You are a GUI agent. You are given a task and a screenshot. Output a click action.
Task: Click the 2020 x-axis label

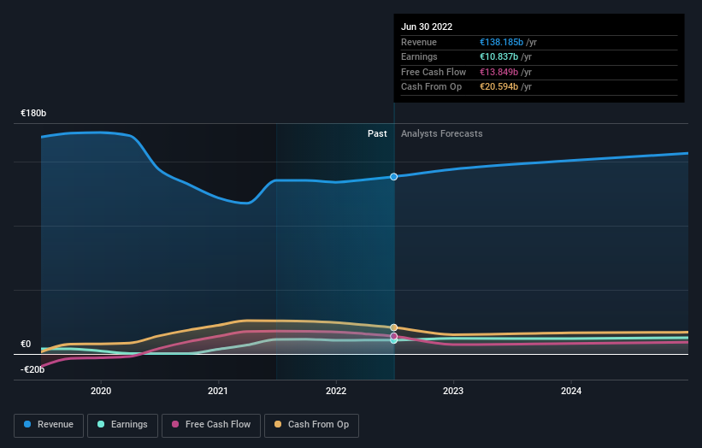tap(101, 392)
